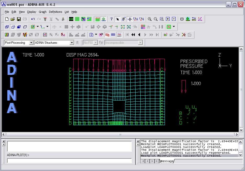Click the blue table grid icon
245x171 pixels.
coord(113,35)
